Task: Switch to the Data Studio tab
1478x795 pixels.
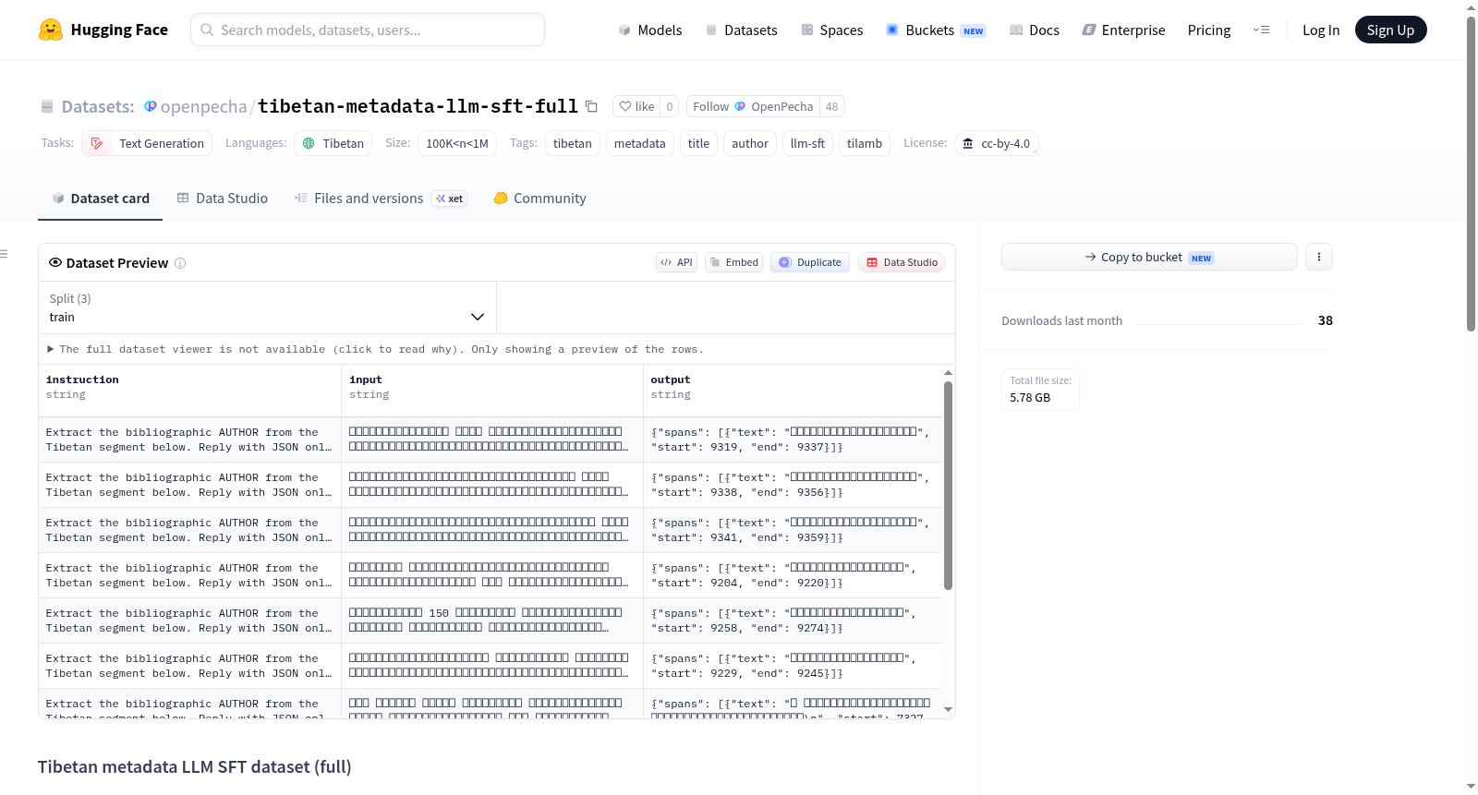Action: (223, 198)
